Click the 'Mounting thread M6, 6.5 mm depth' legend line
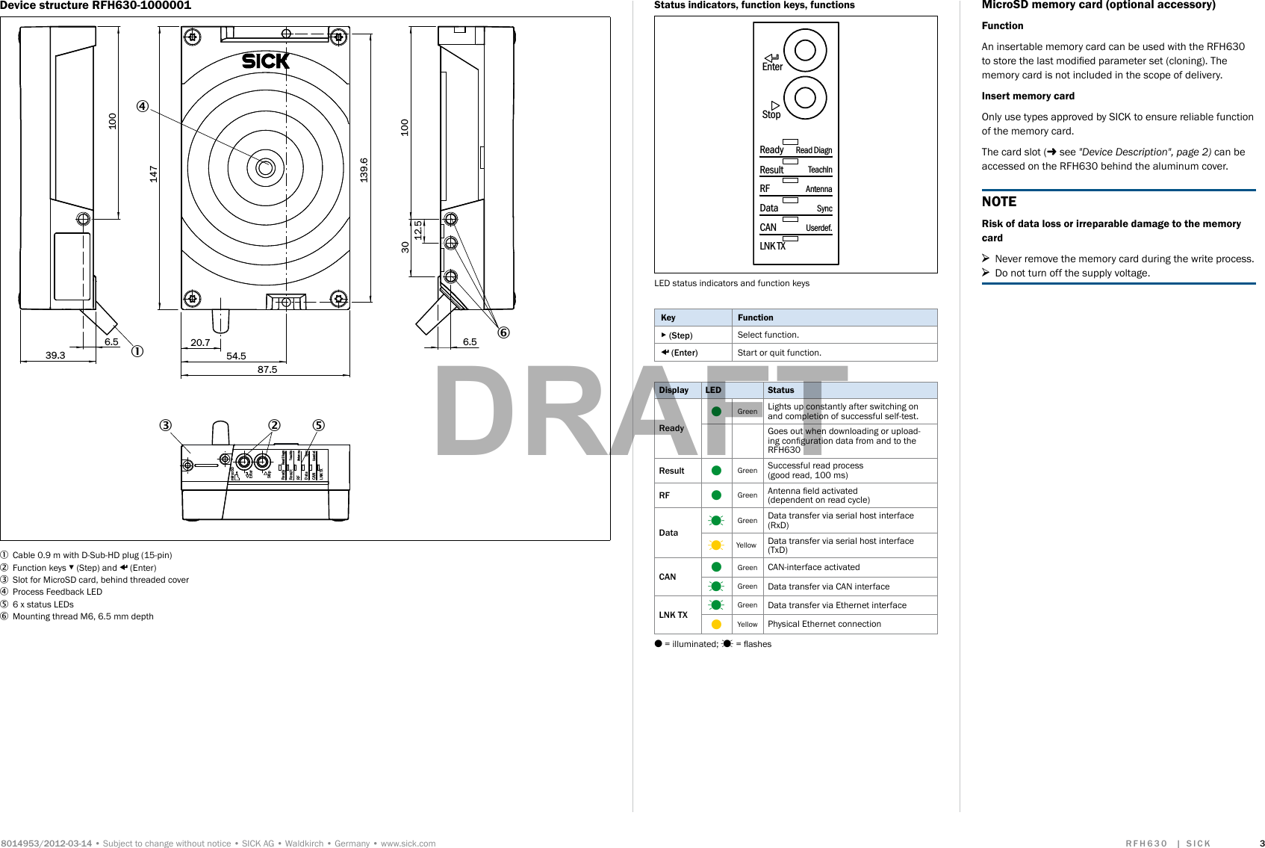 click(x=77, y=616)
